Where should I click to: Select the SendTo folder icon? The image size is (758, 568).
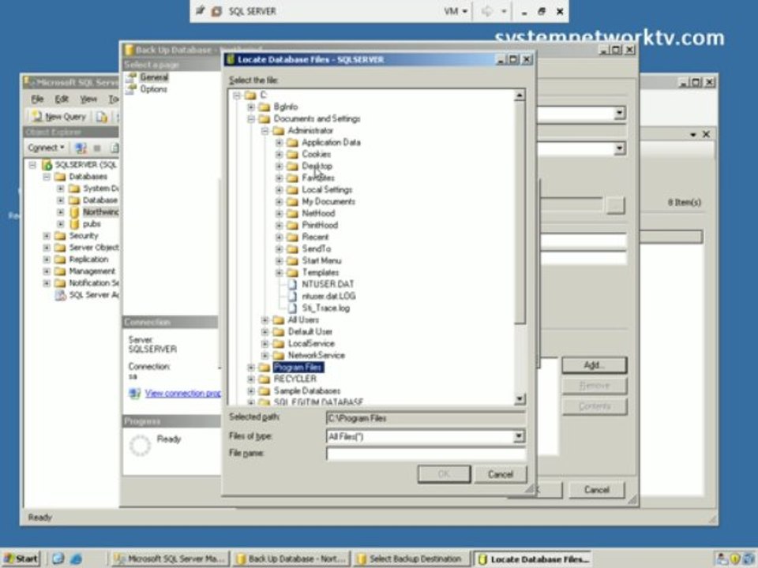(292, 248)
